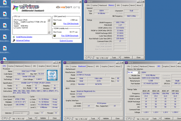Select the Graphics tab in the SPD window
181x121 pixels.
[x=166, y=67]
